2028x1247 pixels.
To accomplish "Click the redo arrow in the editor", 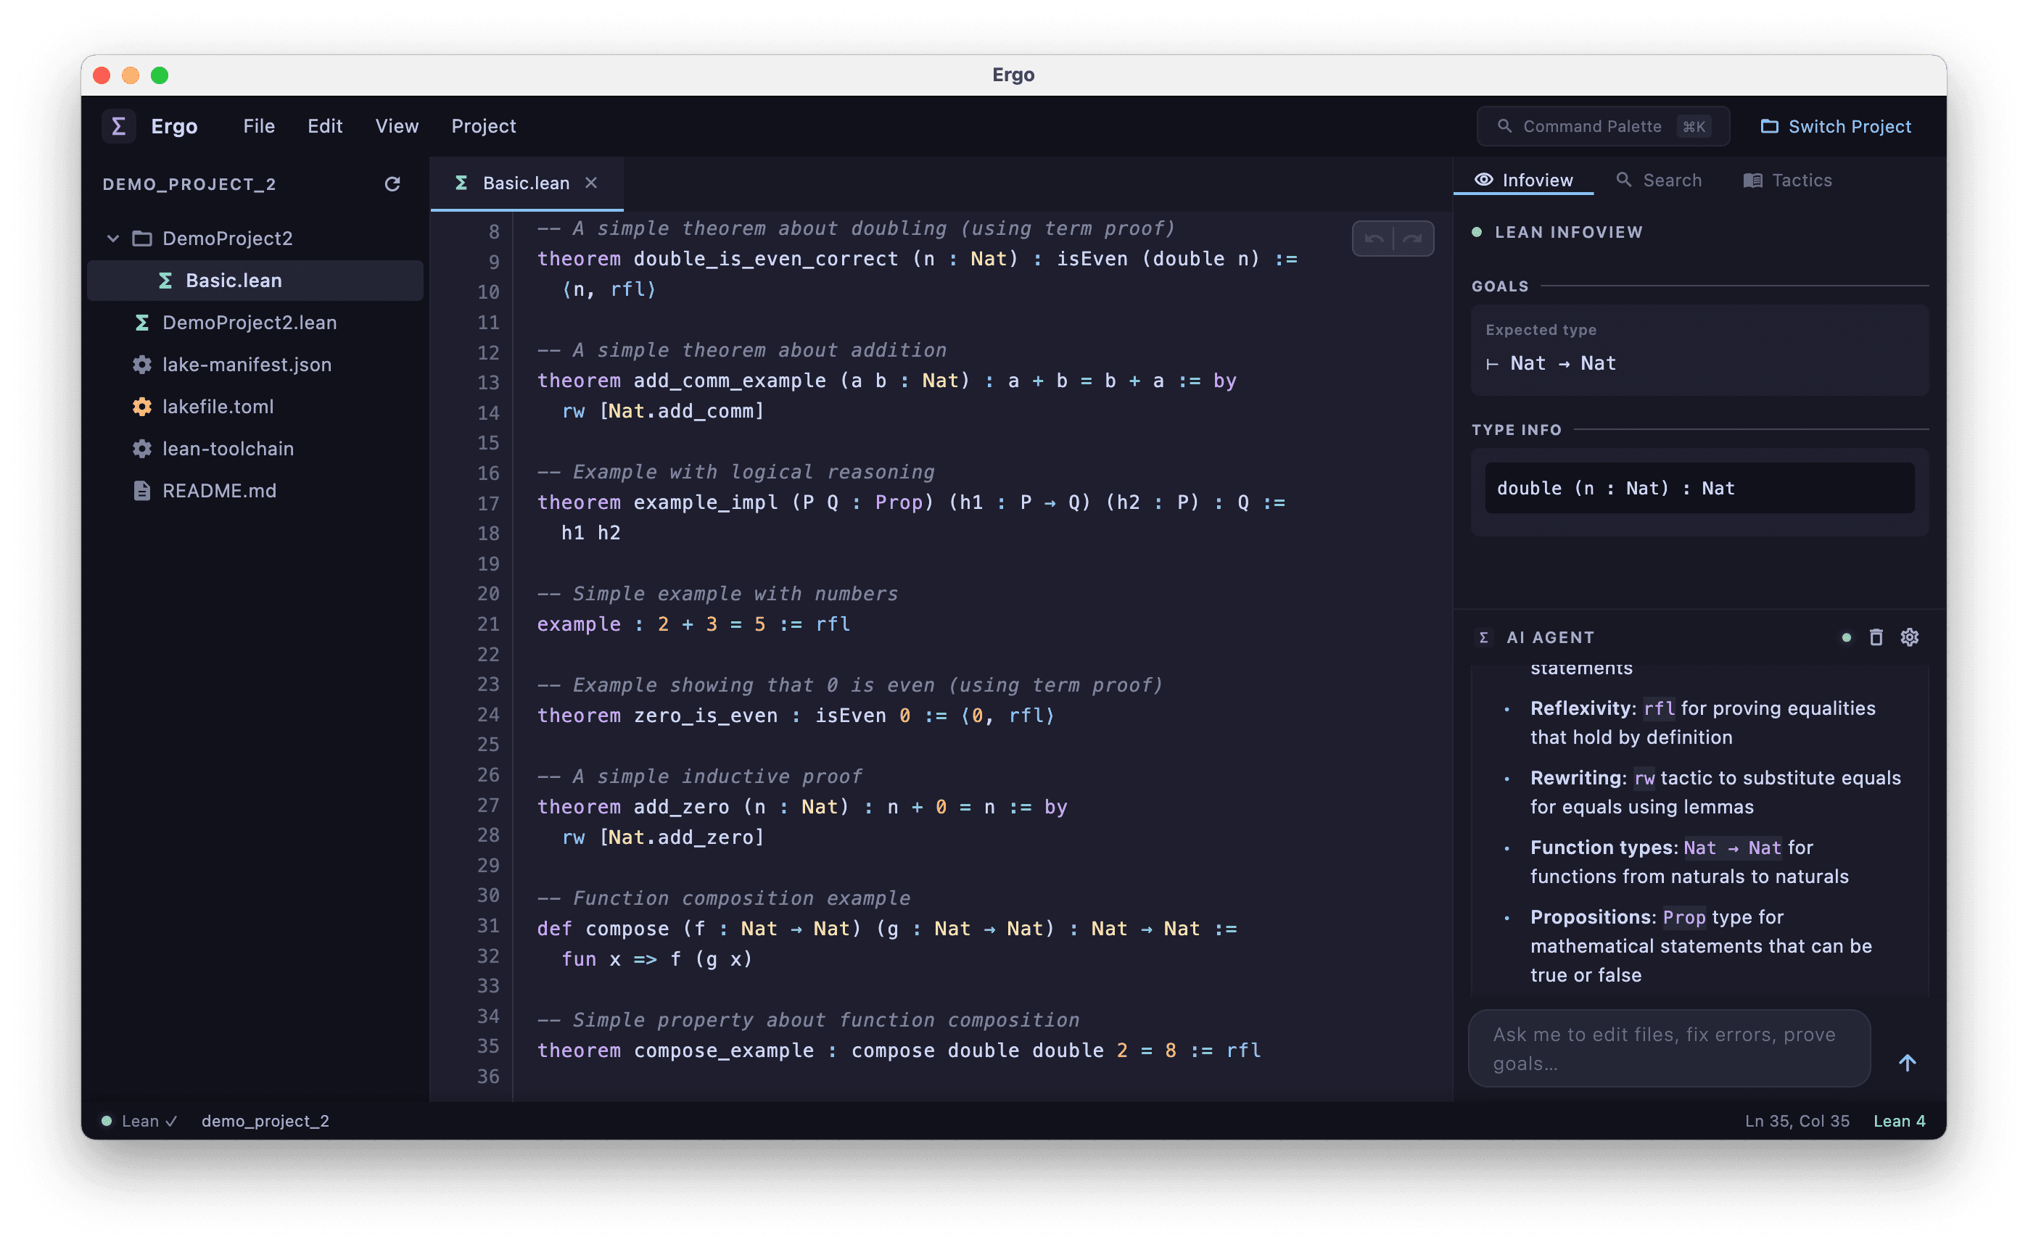I will tap(1412, 238).
